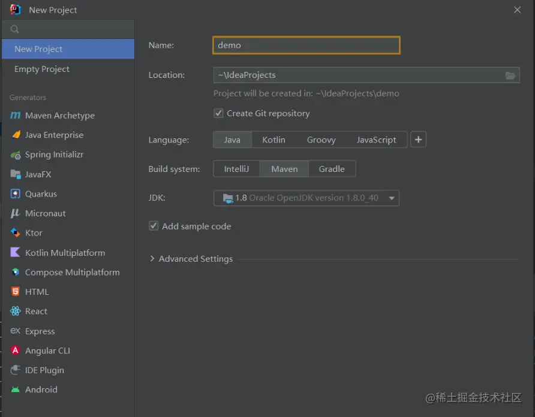The image size is (535, 417).
Task: Select Empty Project in sidebar
Action: (68, 69)
